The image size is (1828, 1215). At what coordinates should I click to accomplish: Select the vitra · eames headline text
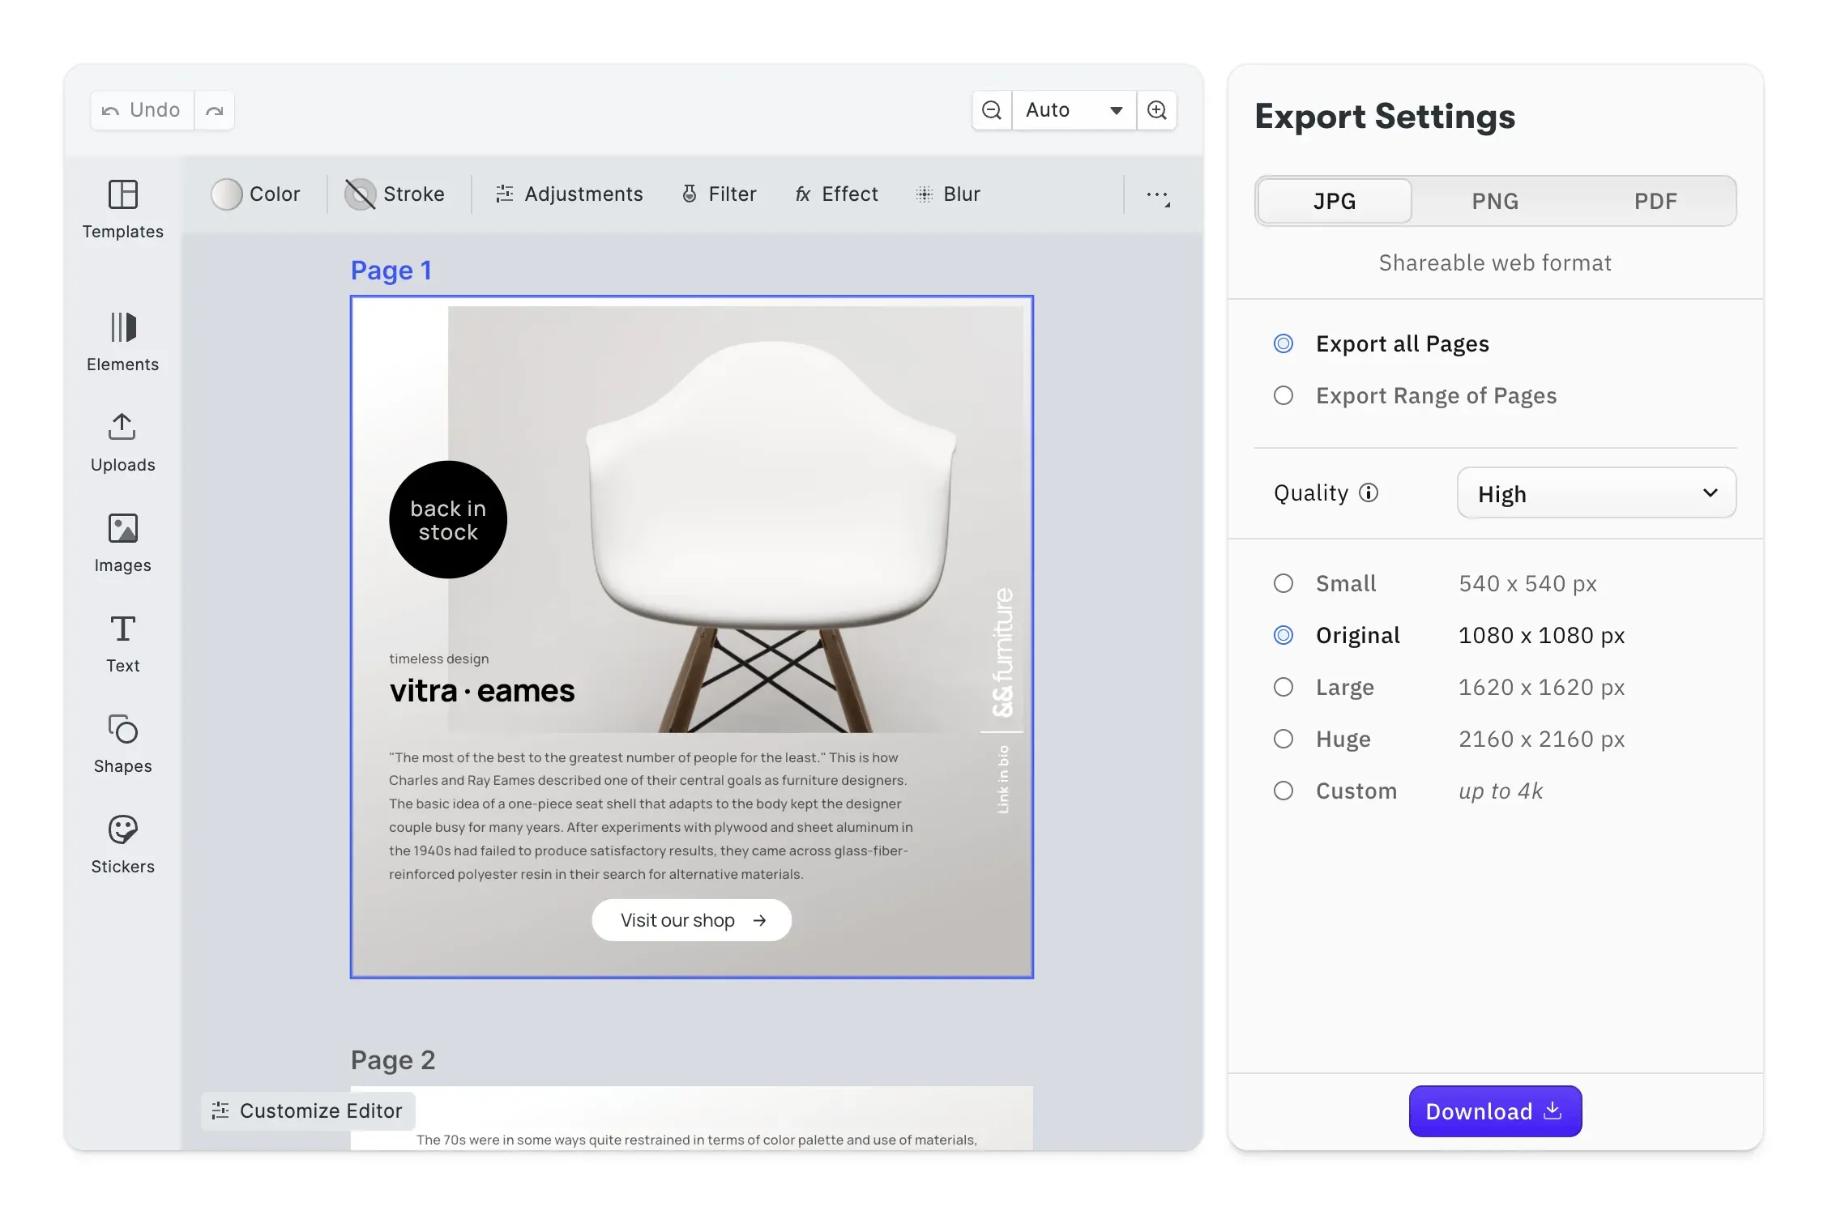[x=482, y=691]
